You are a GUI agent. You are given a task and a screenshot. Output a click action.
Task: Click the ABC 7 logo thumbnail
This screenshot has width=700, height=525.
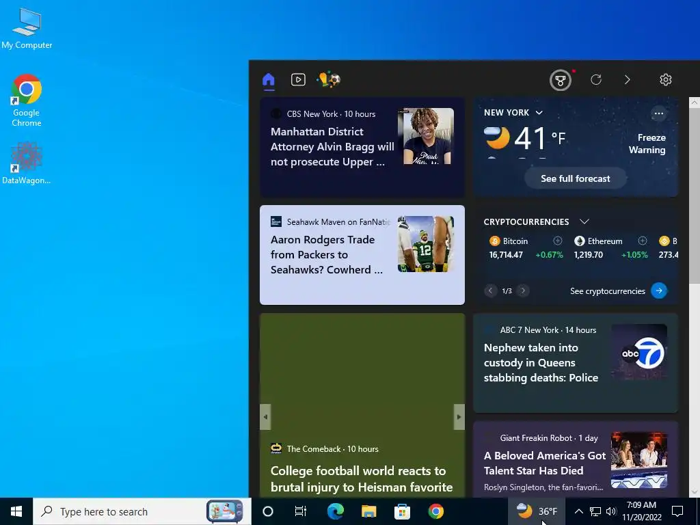tap(639, 352)
